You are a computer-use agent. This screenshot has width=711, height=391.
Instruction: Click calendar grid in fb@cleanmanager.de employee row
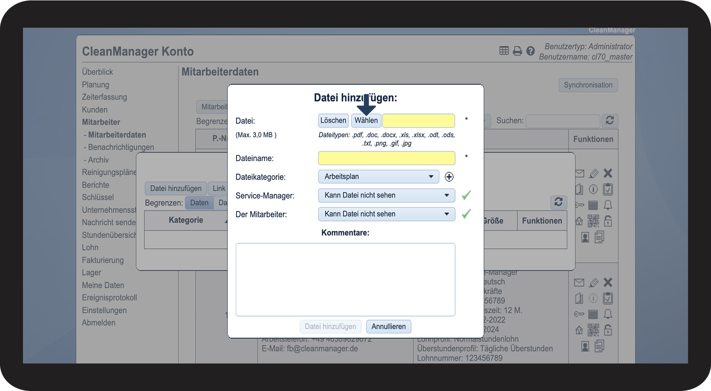point(593,314)
